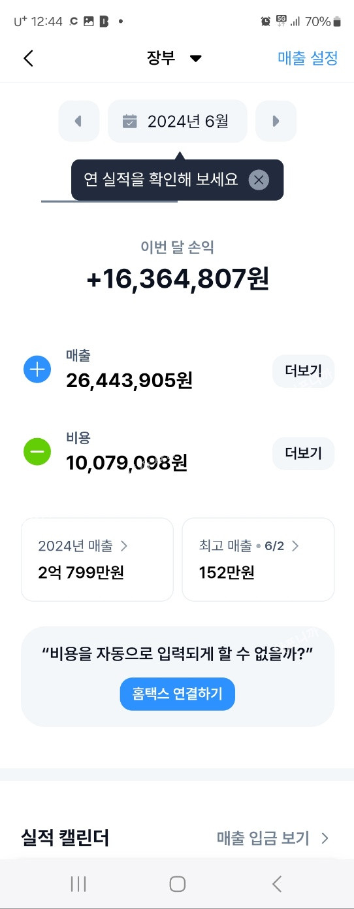The height and width of the screenshot is (909, 354).
Task: Tap Android recent apps navigation icon
Action: [x=78, y=884]
